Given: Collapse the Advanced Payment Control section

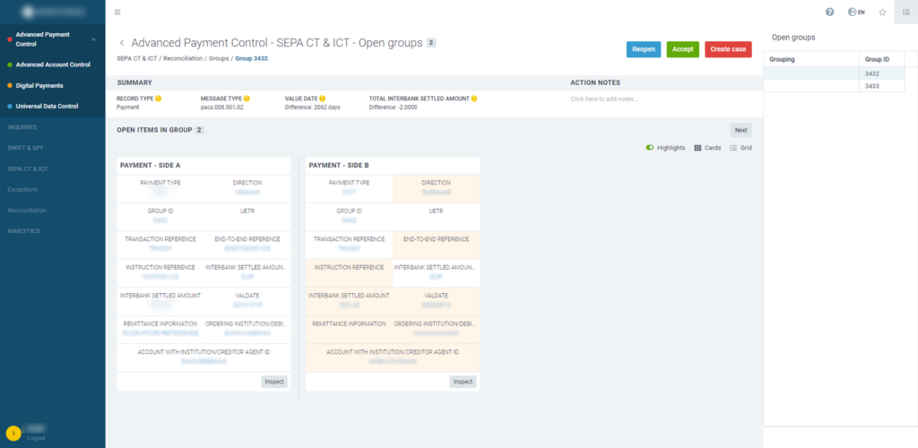Looking at the screenshot, I should click(94, 39).
